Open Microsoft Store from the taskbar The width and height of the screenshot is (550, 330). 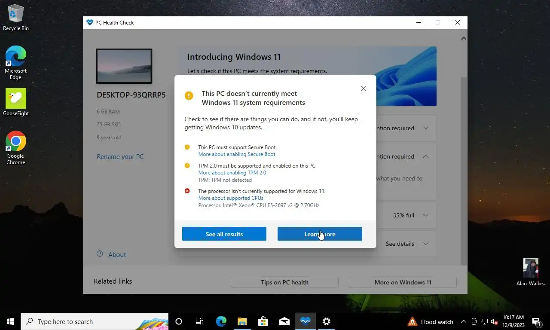263,321
